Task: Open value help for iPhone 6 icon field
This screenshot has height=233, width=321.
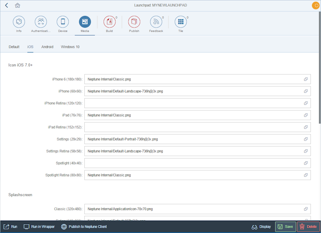Action: click(x=305, y=79)
